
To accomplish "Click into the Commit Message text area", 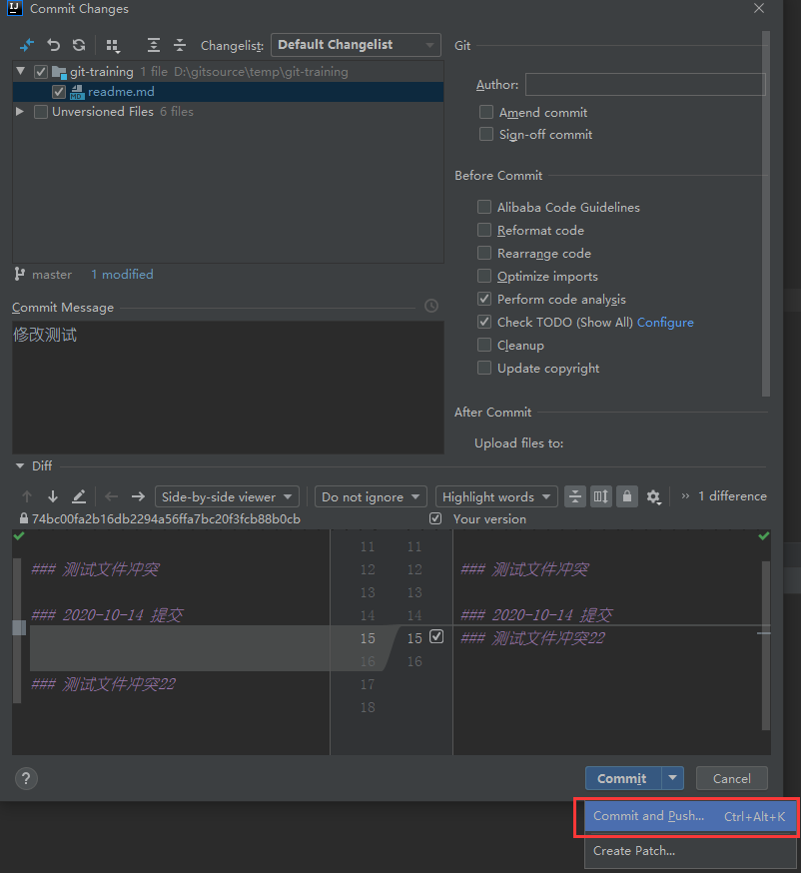I will point(228,387).
